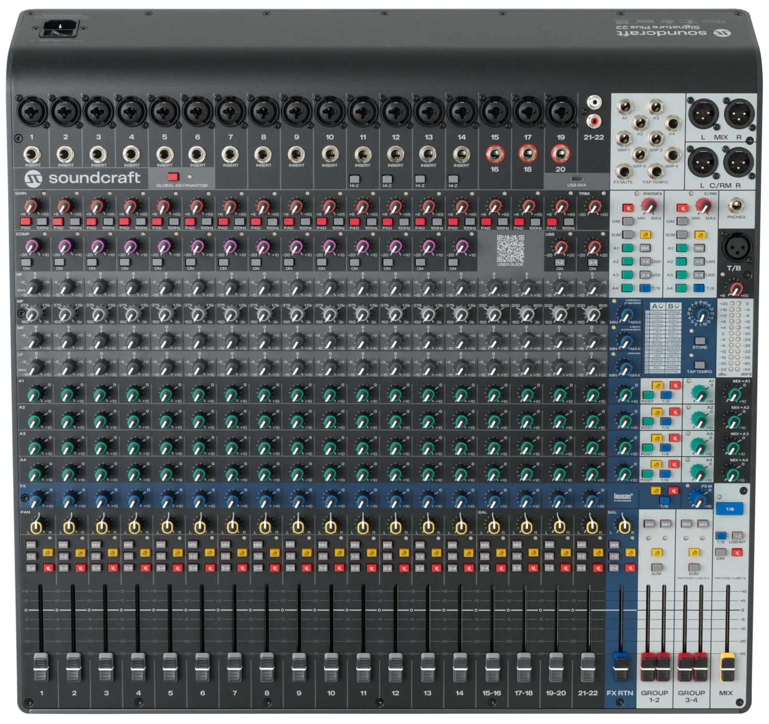Engage SUM on Group 1-2
The image size is (769, 724).
[x=657, y=567]
